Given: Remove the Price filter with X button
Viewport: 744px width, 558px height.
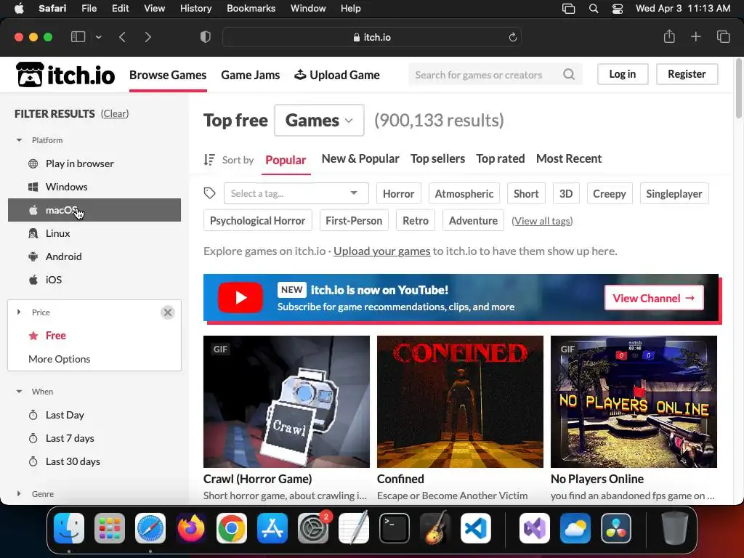Looking at the screenshot, I should (x=168, y=312).
